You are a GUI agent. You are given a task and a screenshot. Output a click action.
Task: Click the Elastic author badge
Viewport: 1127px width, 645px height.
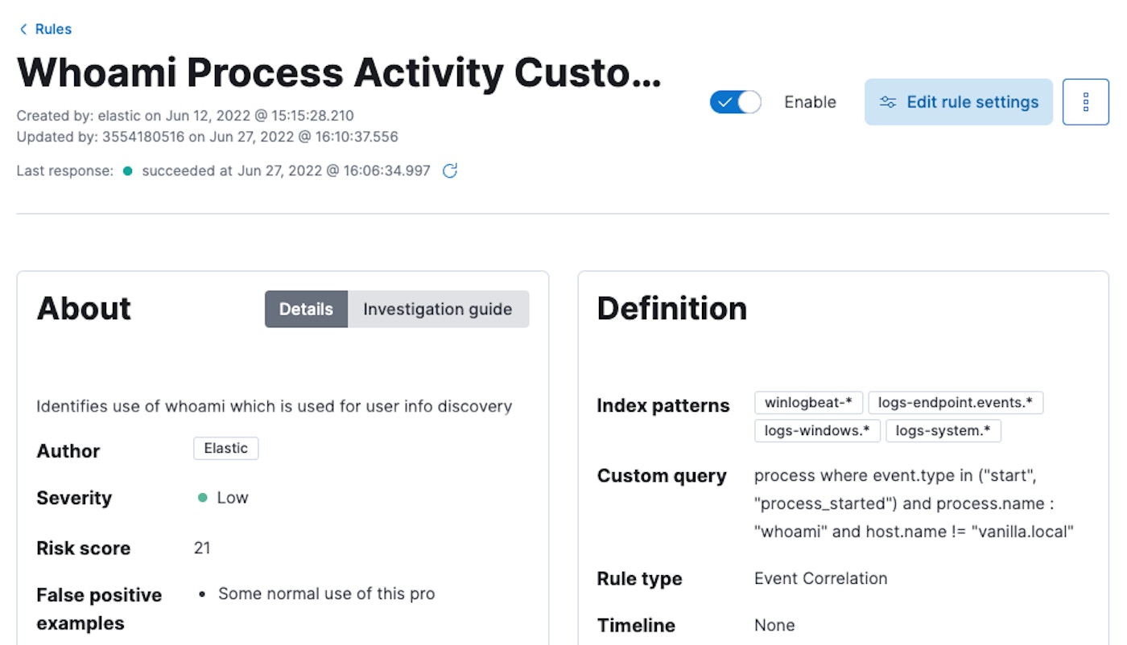pos(225,449)
